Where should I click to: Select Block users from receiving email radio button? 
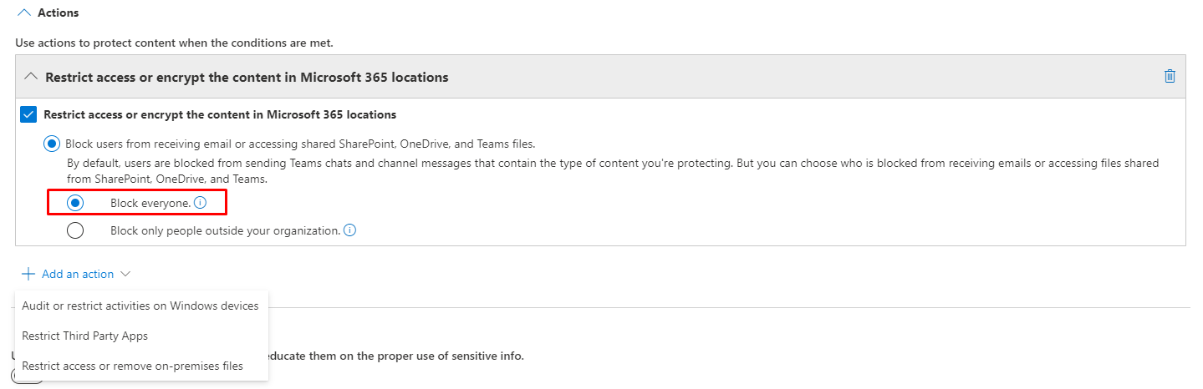tap(51, 144)
